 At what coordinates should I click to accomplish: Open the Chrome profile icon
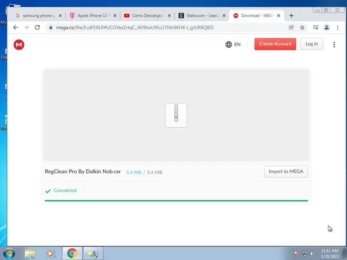[326, 27]
